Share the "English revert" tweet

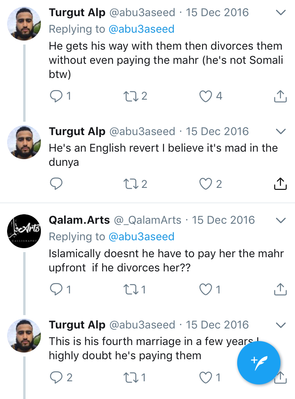pos(280,184)
